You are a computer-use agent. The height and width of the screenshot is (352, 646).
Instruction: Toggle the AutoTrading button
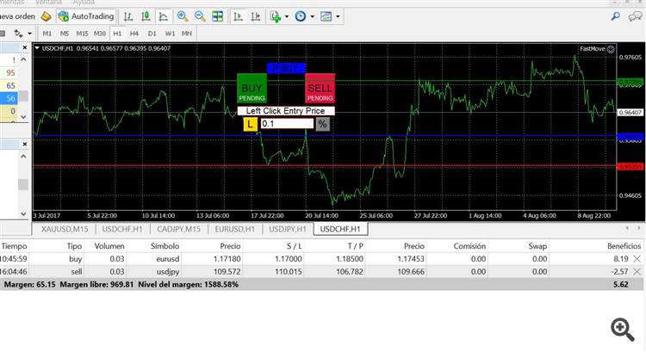tap(86, 16)
